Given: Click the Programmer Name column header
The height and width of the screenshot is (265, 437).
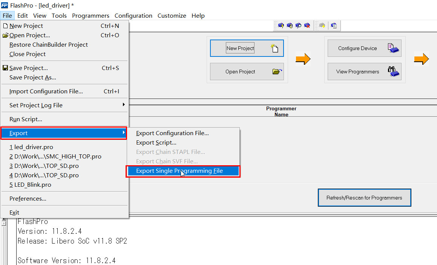Looking at the screenshot, I should coord(281,111).
